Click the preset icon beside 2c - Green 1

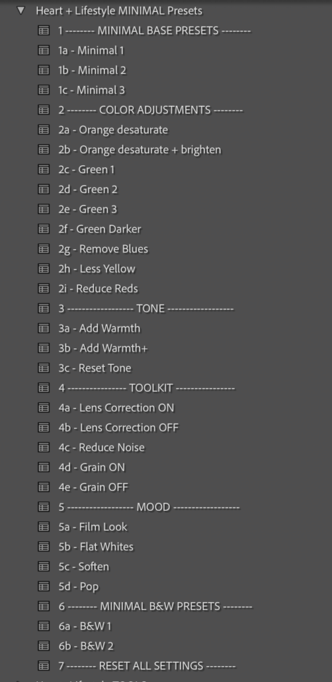[x=43, y=170]
